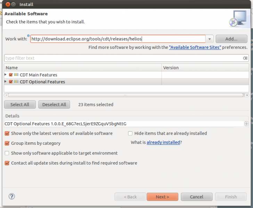Click the Work with info decorator icon

28,35
